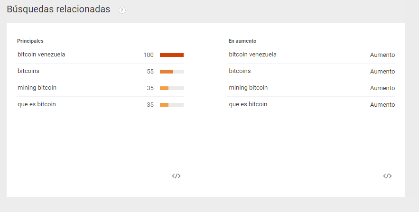Select 'que es bitcoin' under En aumento
The image size is (419, 212).
click(x=248, y=104)
